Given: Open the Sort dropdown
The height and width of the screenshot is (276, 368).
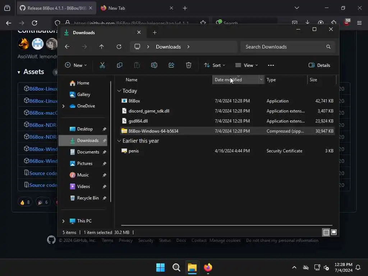Looking at the screenshot, I should (x=215, y=65).
